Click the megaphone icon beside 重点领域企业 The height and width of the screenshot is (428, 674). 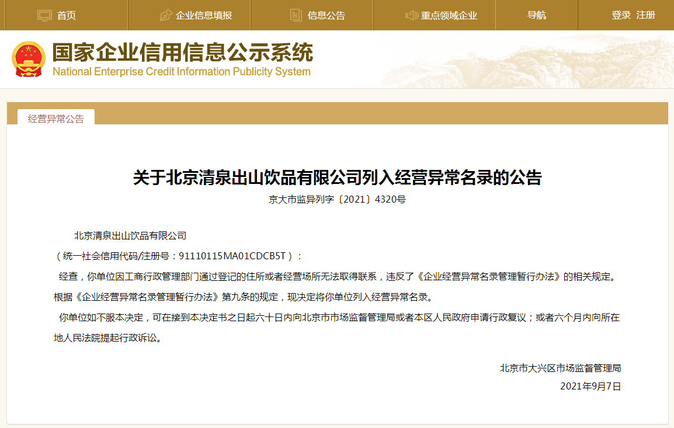pyautogui.click(x=411, y=15)
